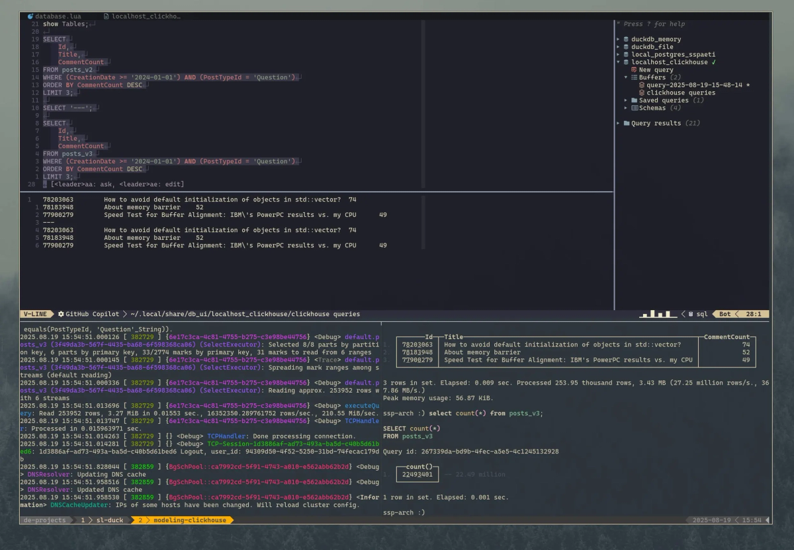
Task: Click the stack icon beside query-2025-08-19-15-48-14
Action: tap(642, 85)
